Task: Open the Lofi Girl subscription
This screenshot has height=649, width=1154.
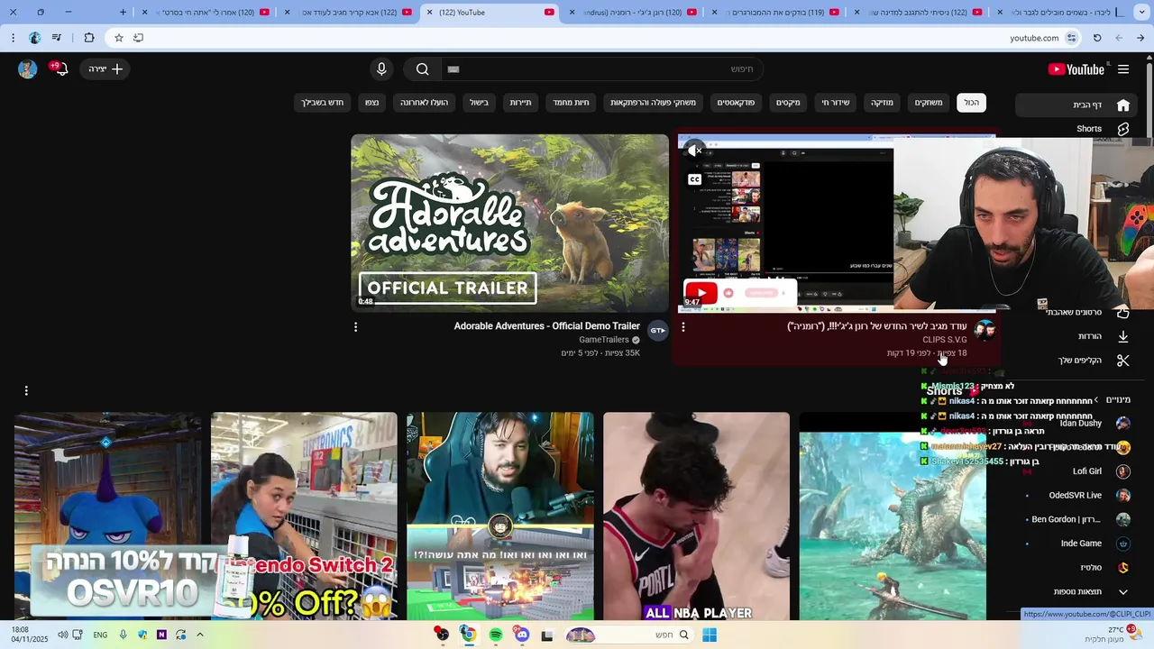Action: (x=1101, y=471)
